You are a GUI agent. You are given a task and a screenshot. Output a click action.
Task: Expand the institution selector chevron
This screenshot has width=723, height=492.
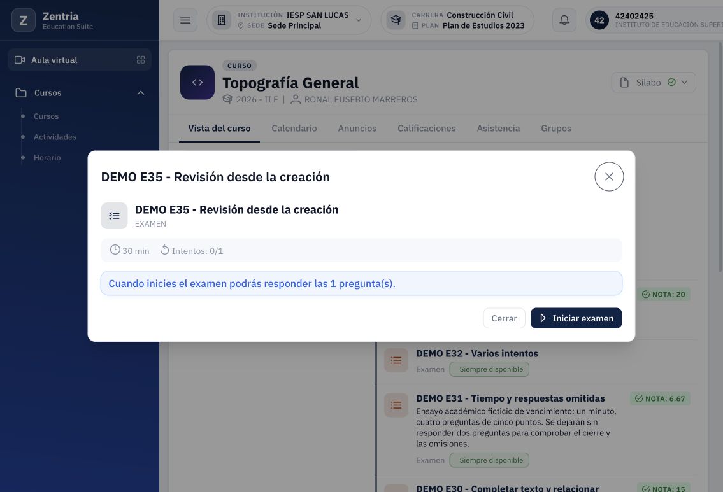(359, 20)
